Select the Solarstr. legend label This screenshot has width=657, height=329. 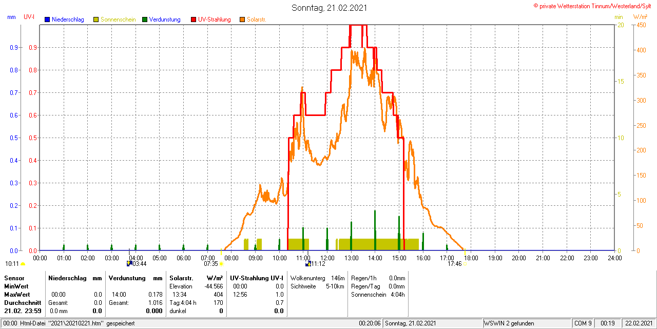coord(257,20)
